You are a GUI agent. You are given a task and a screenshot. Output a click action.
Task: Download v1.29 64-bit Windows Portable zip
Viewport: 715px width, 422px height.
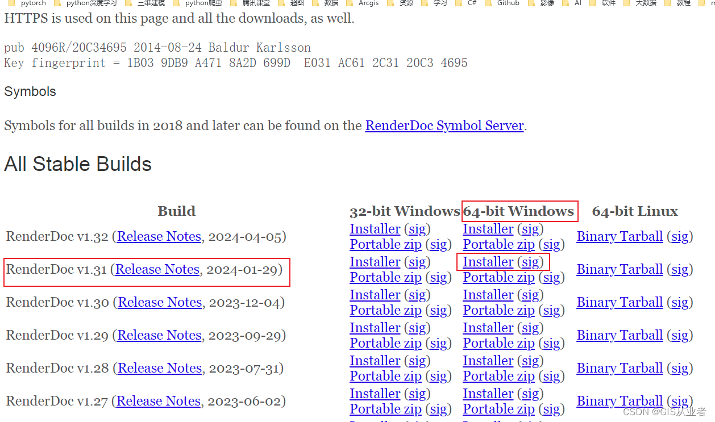pos(498,343)
